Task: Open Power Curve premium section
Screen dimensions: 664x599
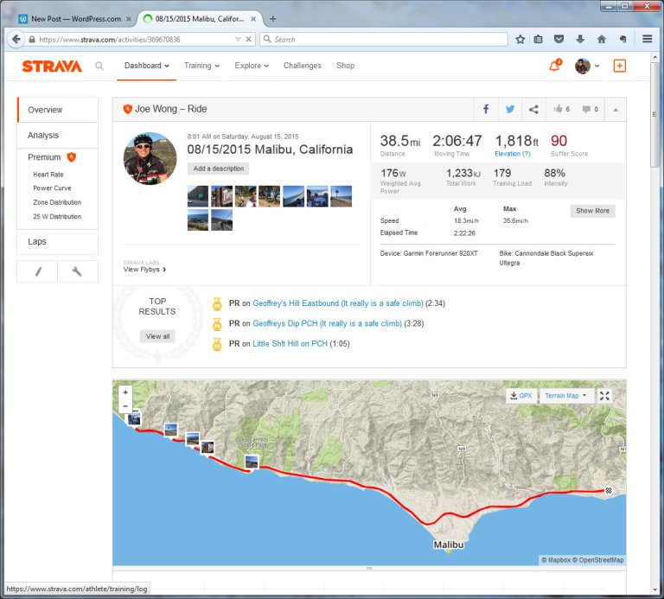Action: tap(52, 188)
